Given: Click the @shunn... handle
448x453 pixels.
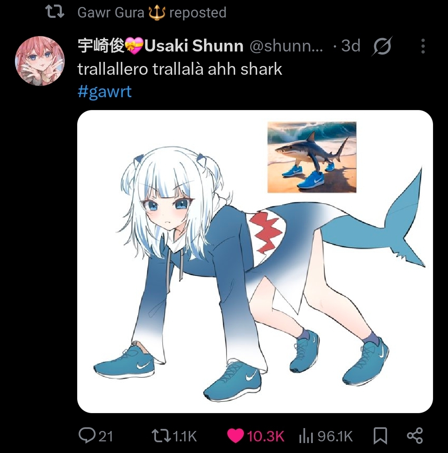Looking at the screenshot, I should 286,46.
